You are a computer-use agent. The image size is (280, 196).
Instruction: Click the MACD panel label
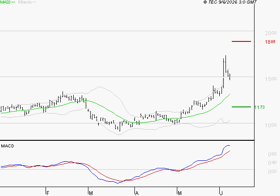pyautogui.click(x=8, y=146)
